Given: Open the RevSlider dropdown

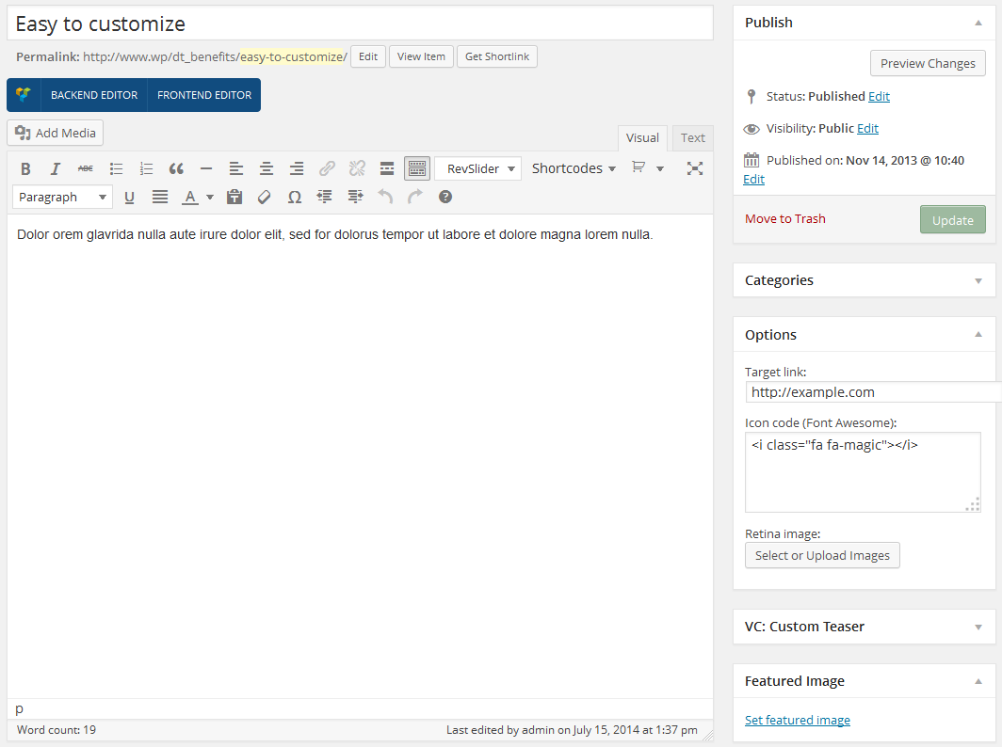Looking at the screenshot, I should point(477,168).
